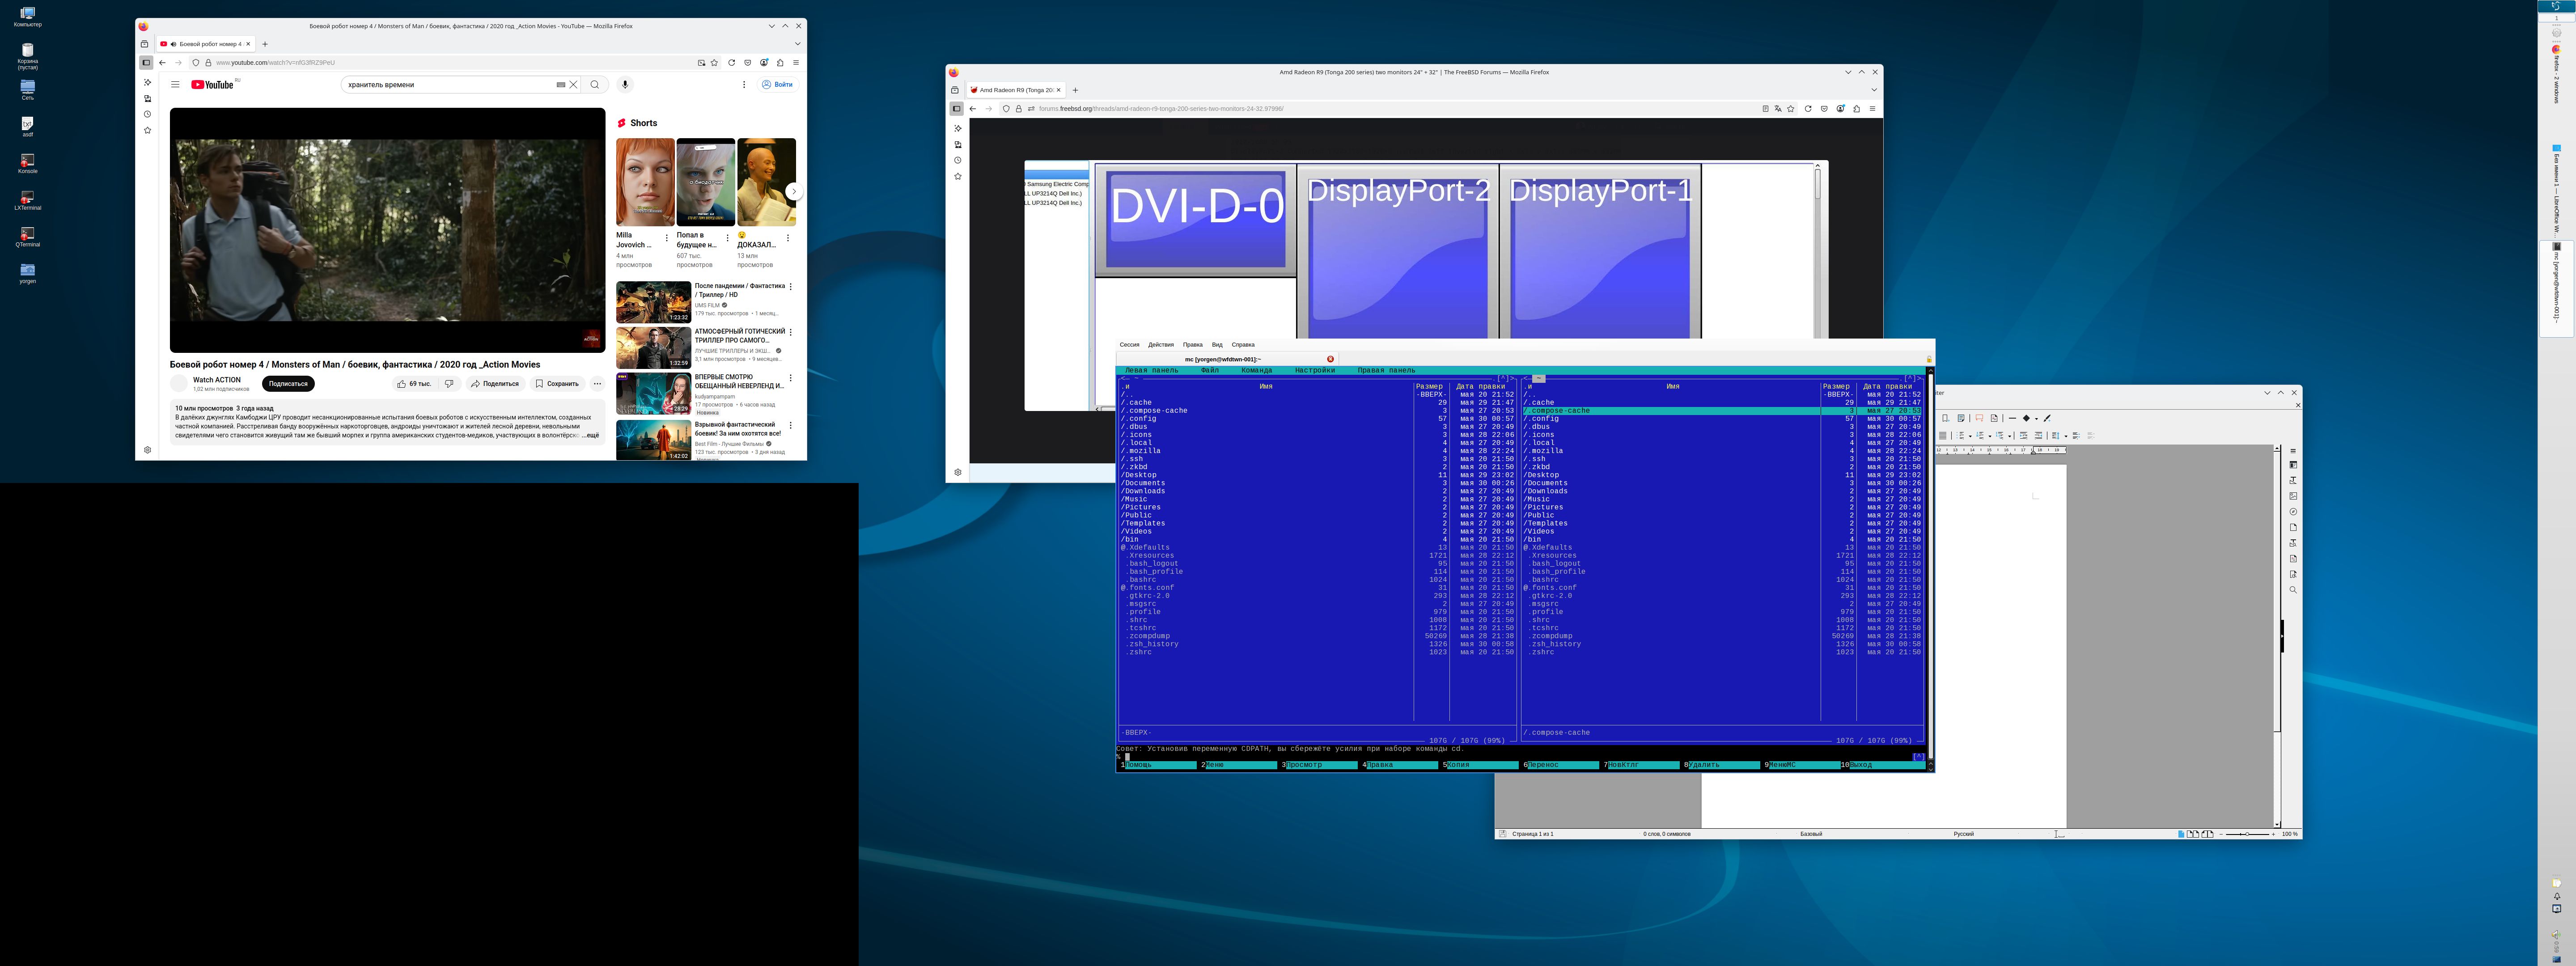Adjust Writer zoom slider in status bar

pyautogui.click(x=2246, y=834)
